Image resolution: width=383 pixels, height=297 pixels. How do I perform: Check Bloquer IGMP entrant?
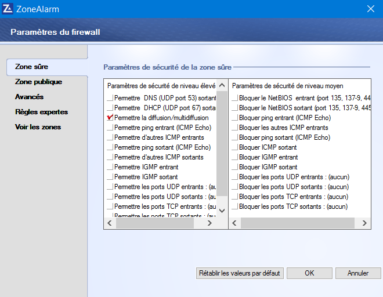click(235, 157)
